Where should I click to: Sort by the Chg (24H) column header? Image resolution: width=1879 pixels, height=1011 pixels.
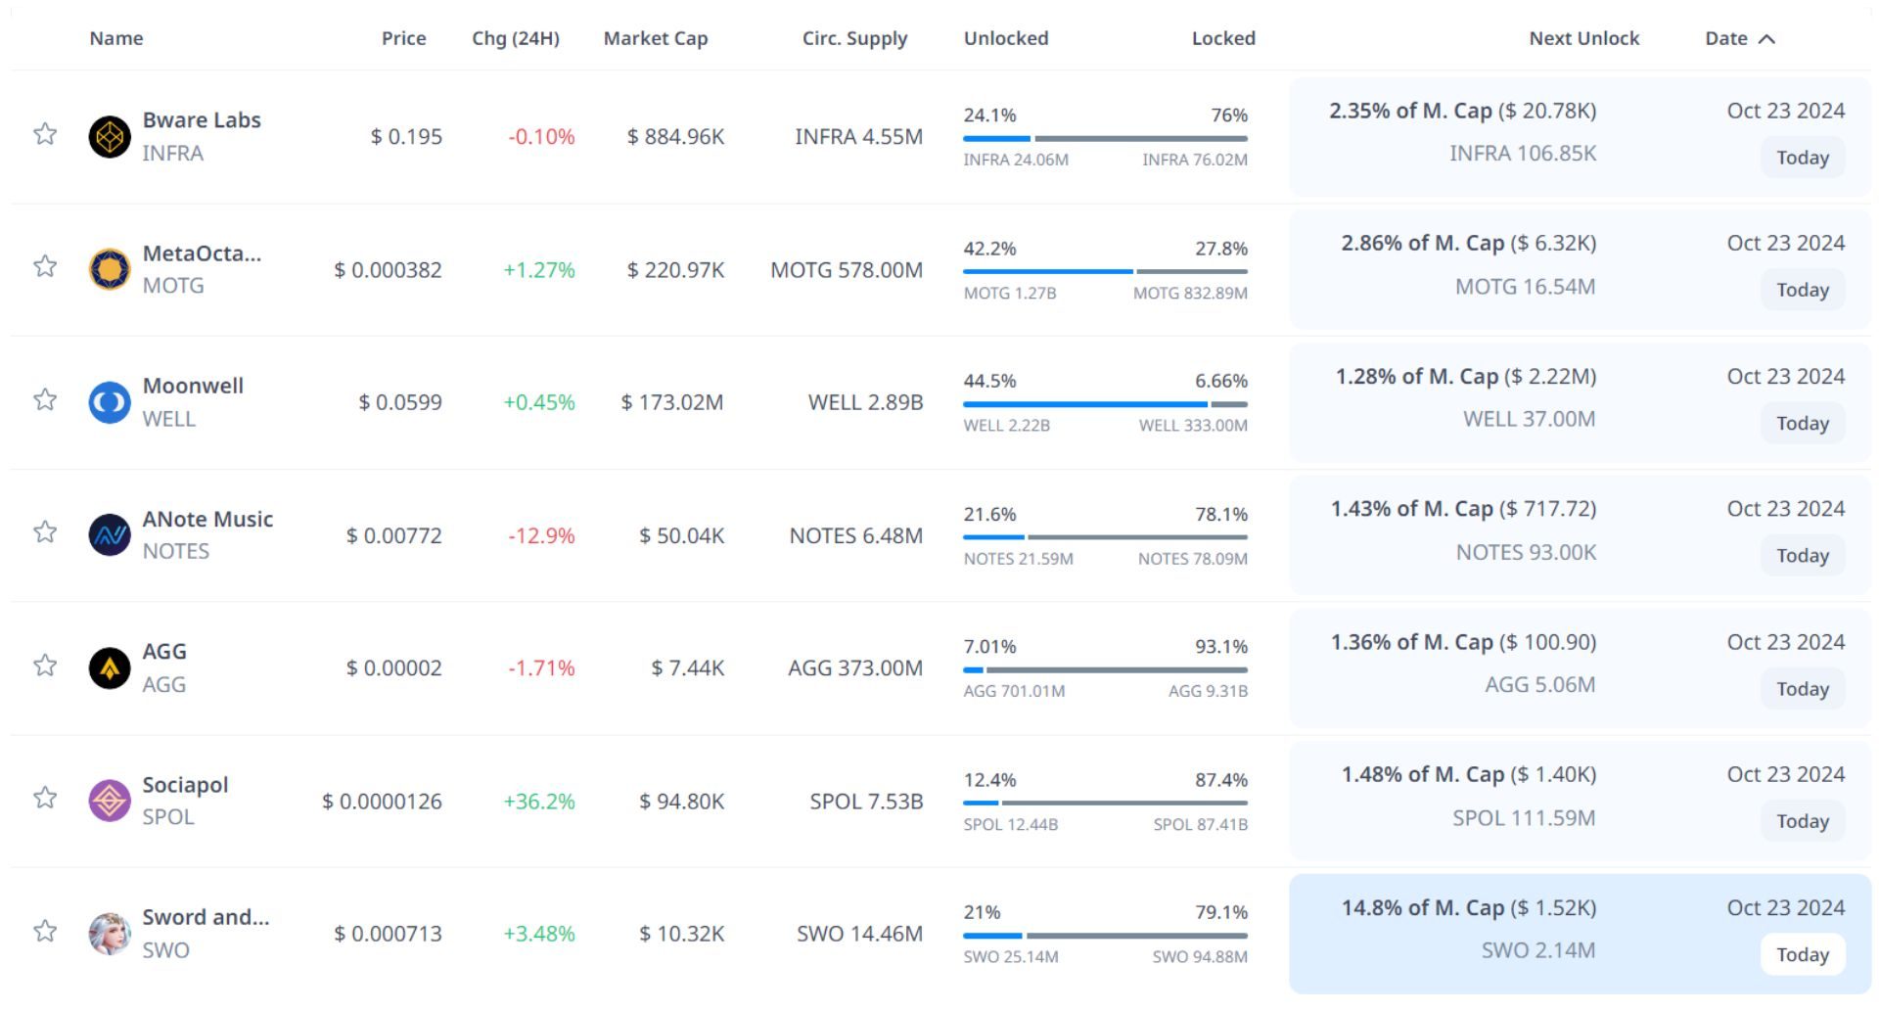[515, 39]
